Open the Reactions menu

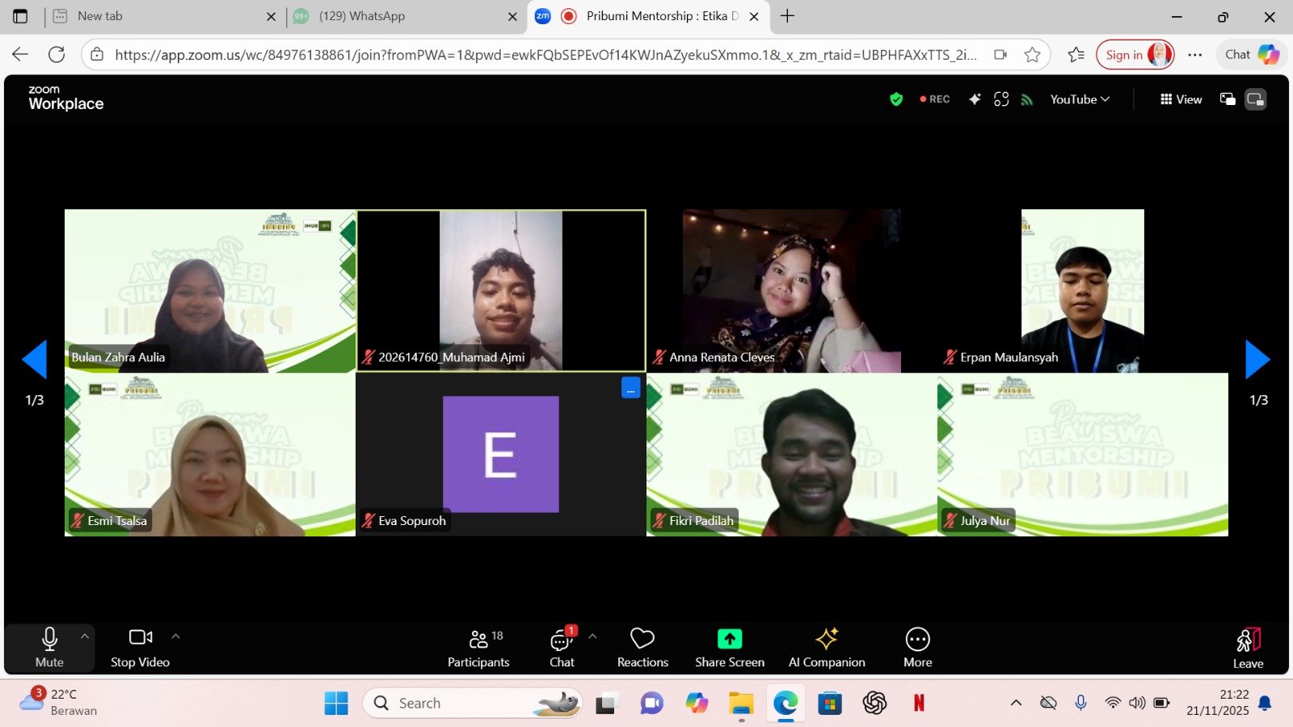click(x=642, y=648)
